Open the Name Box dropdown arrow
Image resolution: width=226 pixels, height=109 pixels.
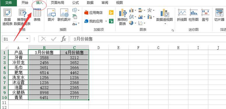[x=27, y=39]
